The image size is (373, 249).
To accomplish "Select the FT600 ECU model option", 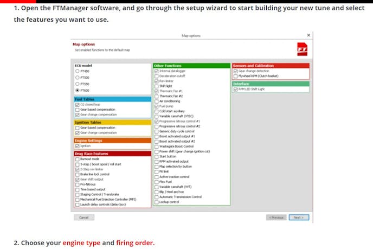I will (77, 91).
